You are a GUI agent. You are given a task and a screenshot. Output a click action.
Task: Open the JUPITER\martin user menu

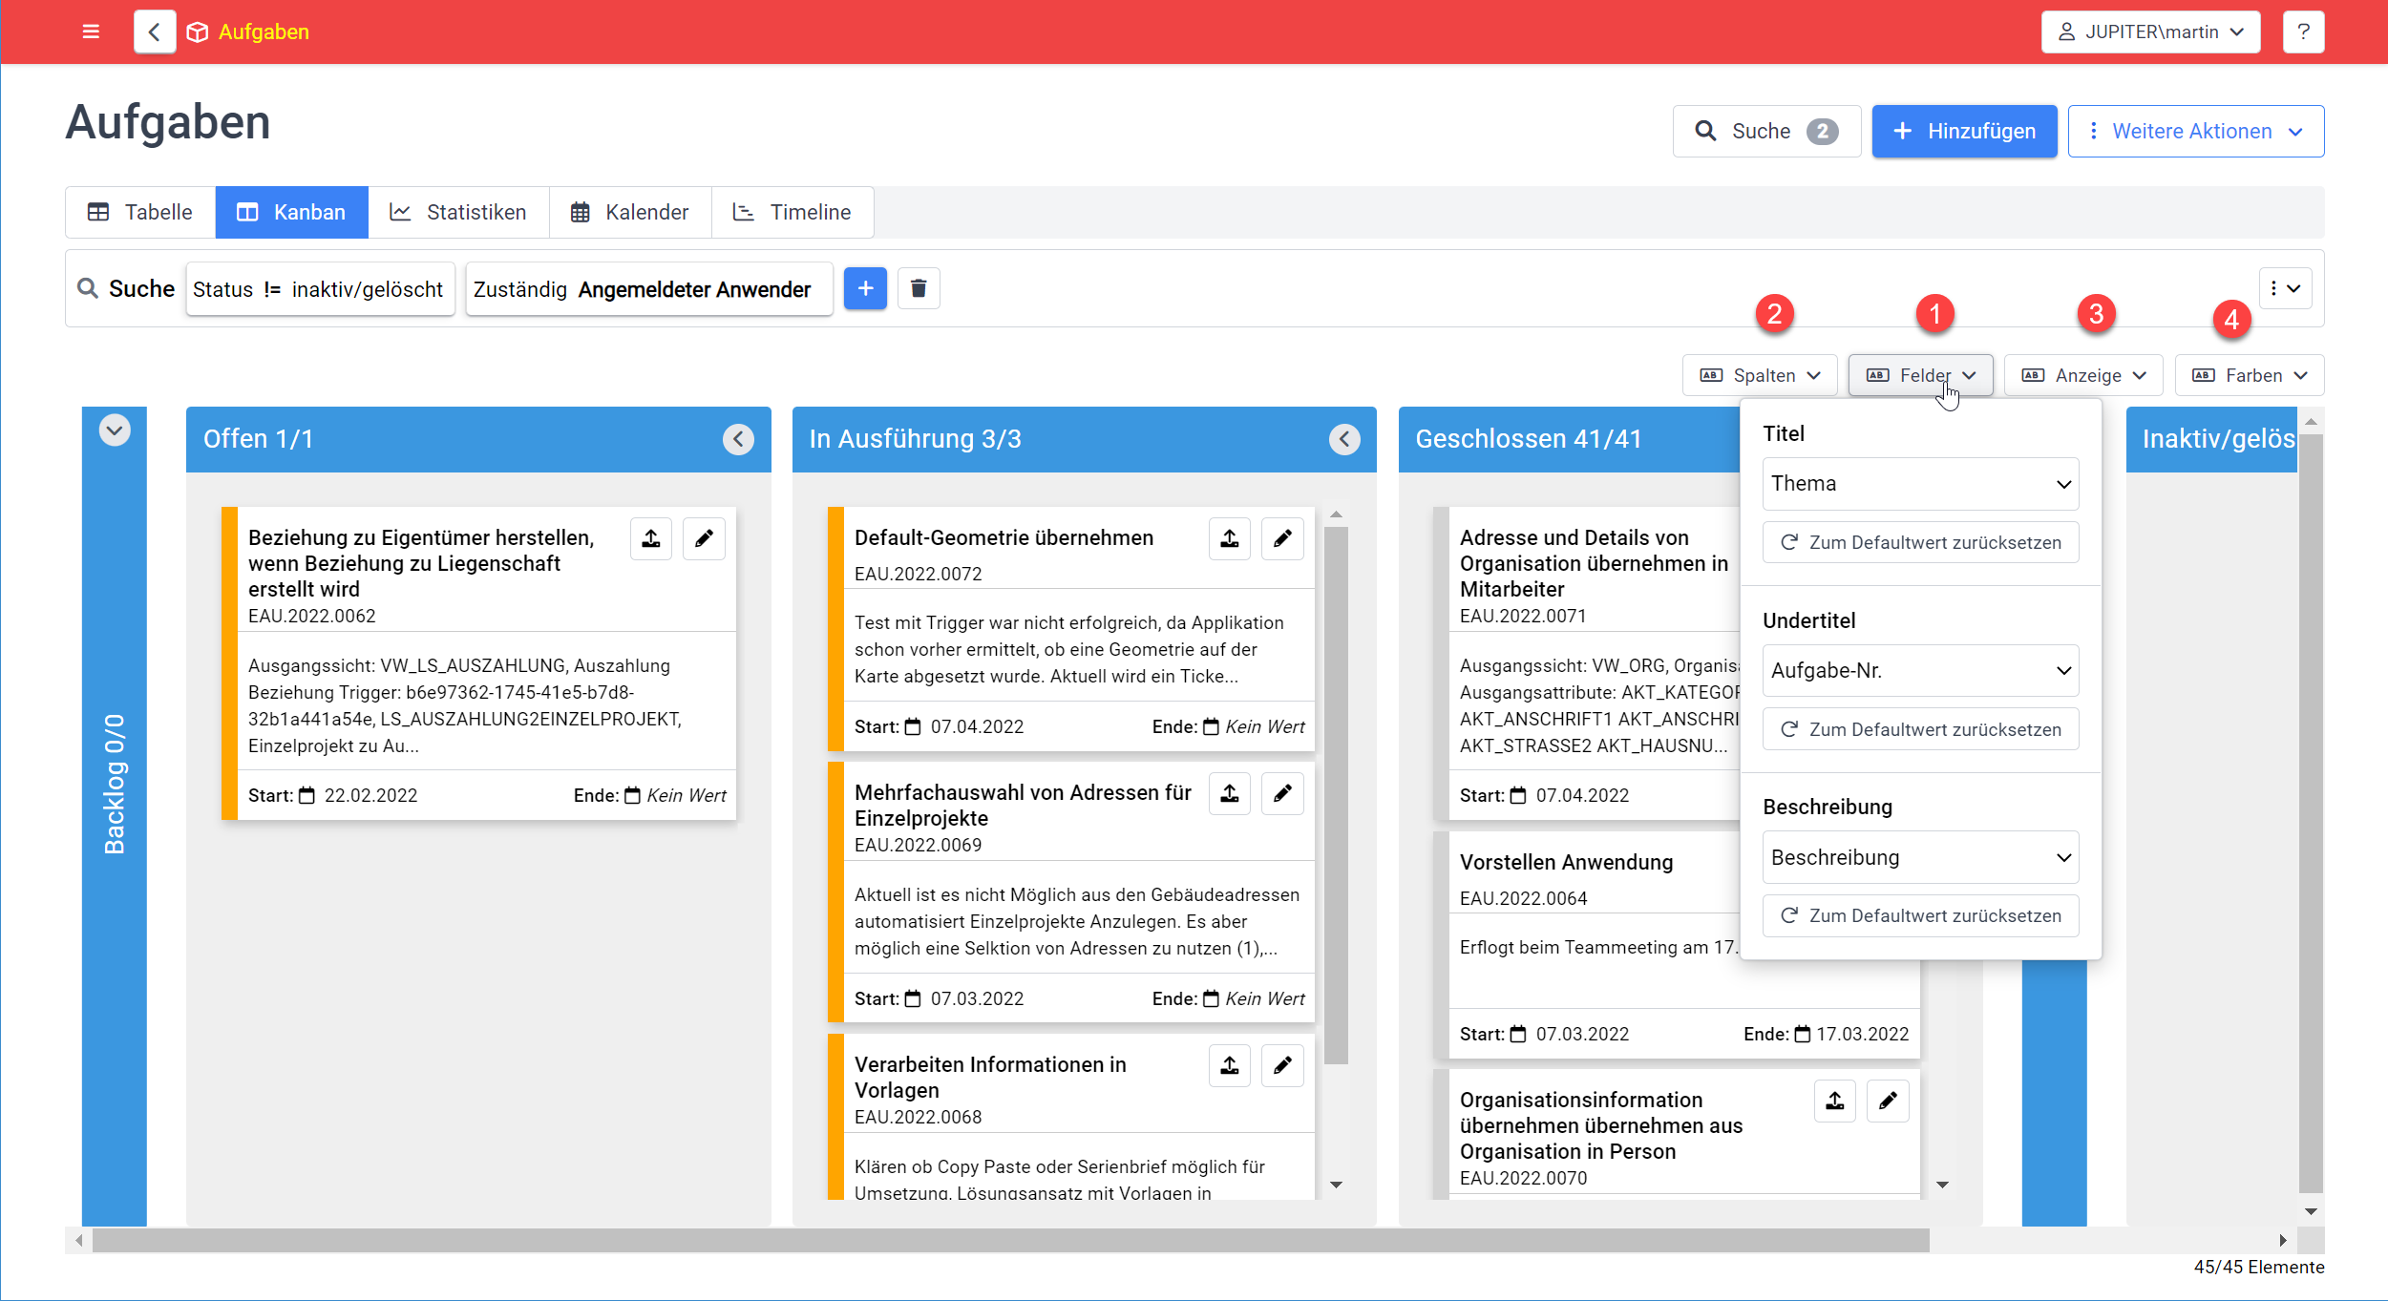[2150, 31]
